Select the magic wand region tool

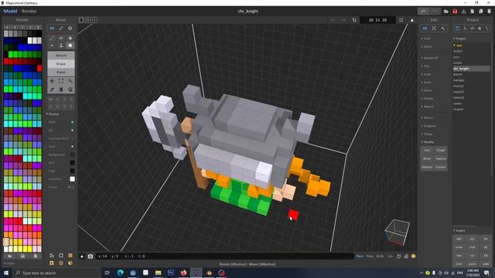(x=70, y=81)
